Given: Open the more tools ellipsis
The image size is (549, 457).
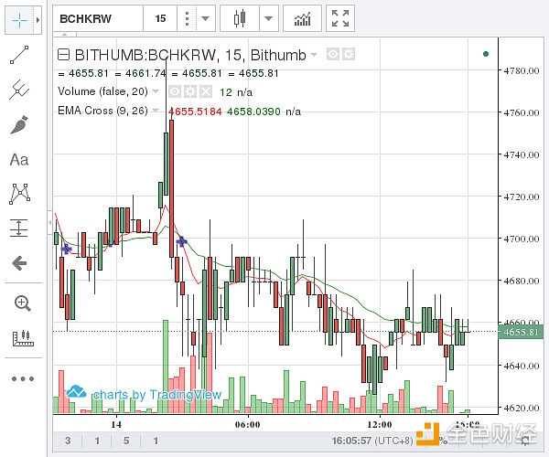Looking at the screenshot, I should [23, 378].
